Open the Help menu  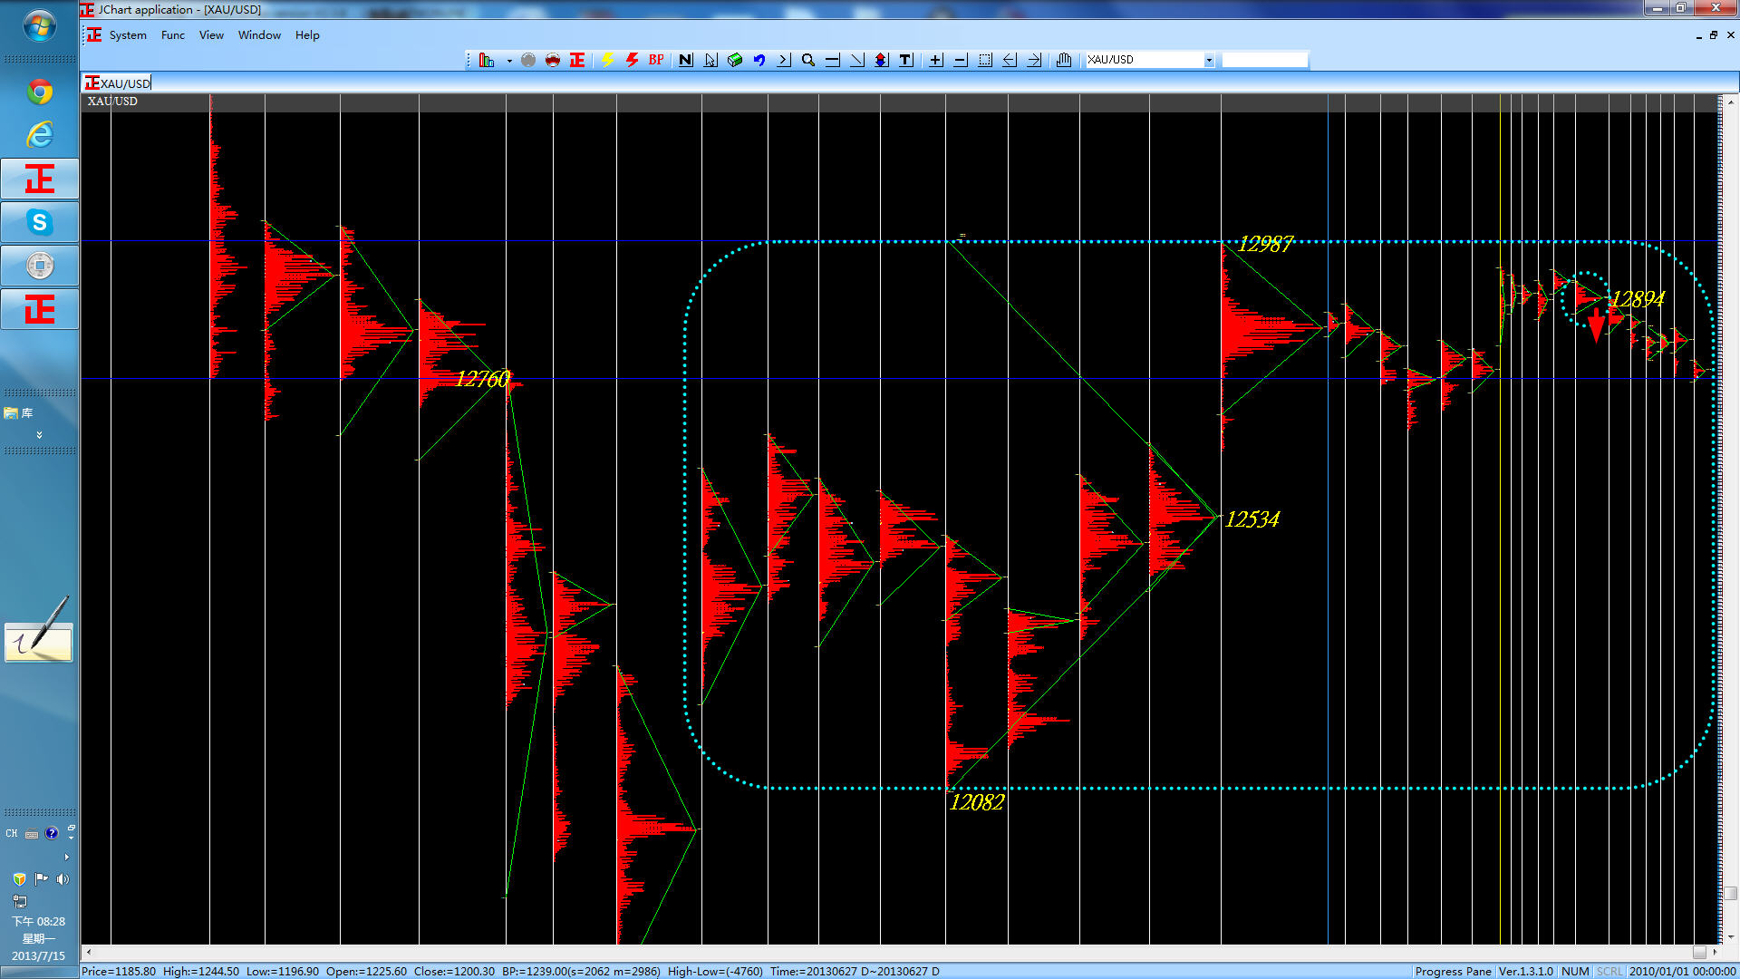click(x=307, y=35)
